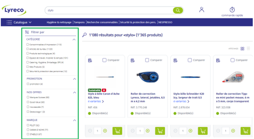This screenshot has width=254, height=139.
Task: Tick Comparer for Caran d'Ache pen
Action: click(x=104, y=60)
